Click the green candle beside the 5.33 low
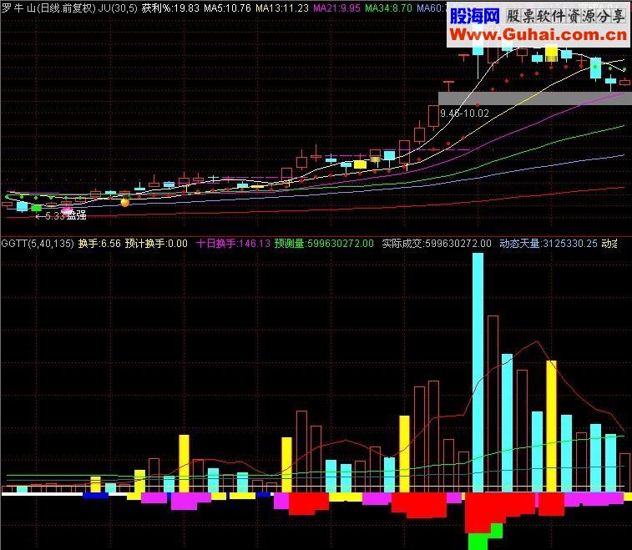 36,209
